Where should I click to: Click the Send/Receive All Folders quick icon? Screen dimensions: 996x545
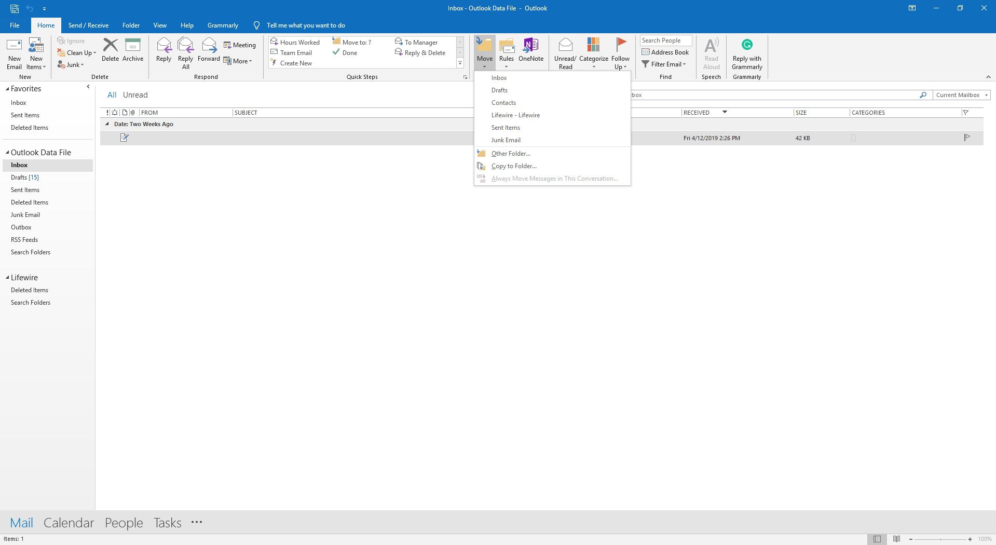coord(15,8)
